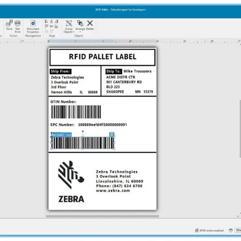Click the horizontal scrollbar below the label
241x241 pixels.
[102, 216]
